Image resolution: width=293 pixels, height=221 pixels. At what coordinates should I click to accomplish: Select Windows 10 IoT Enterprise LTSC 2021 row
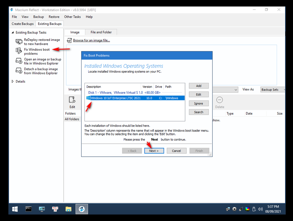tap(135, 98)
